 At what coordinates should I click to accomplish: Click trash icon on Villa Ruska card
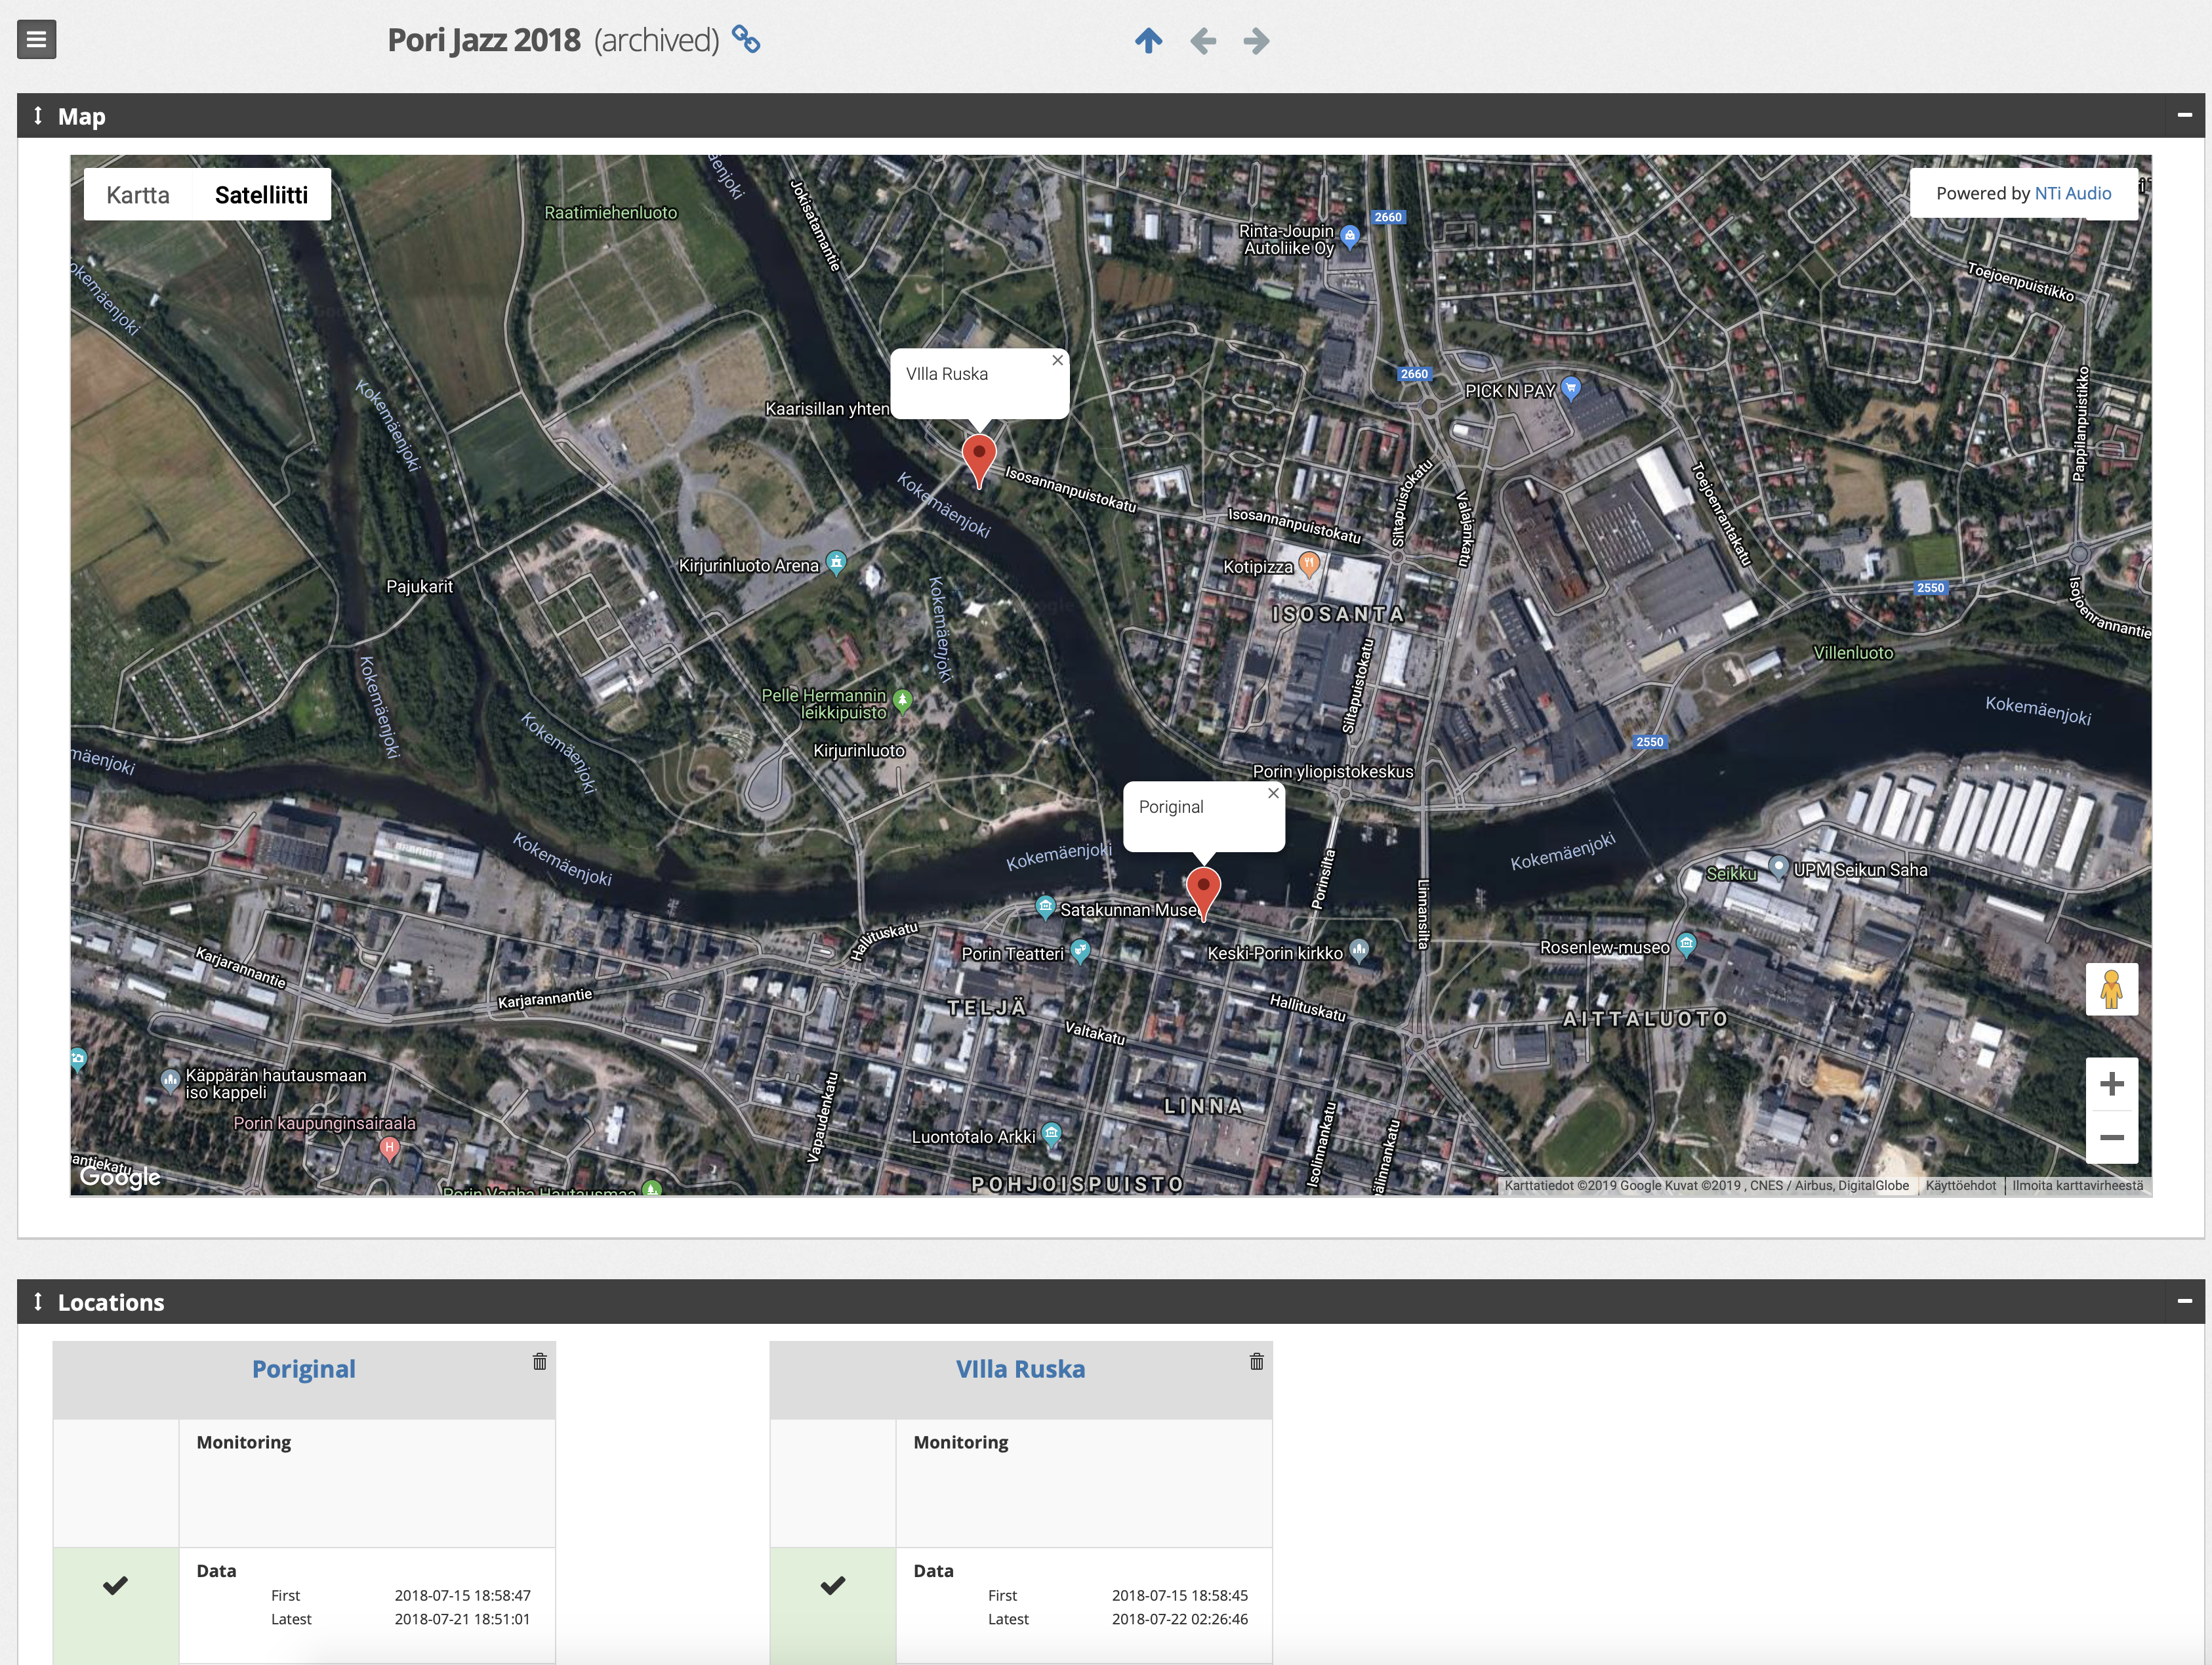pos(1256,1361)
